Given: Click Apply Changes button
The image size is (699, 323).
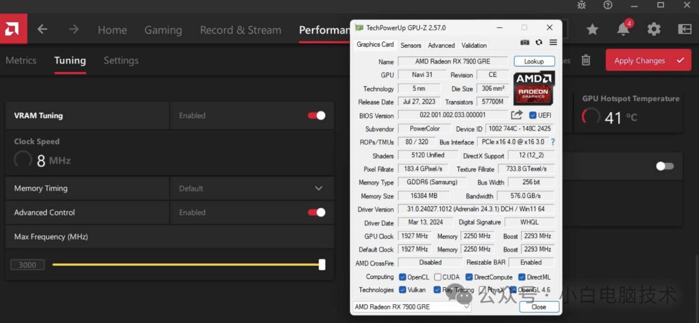Looking at the screenshot, I should [x=648, y=60].
